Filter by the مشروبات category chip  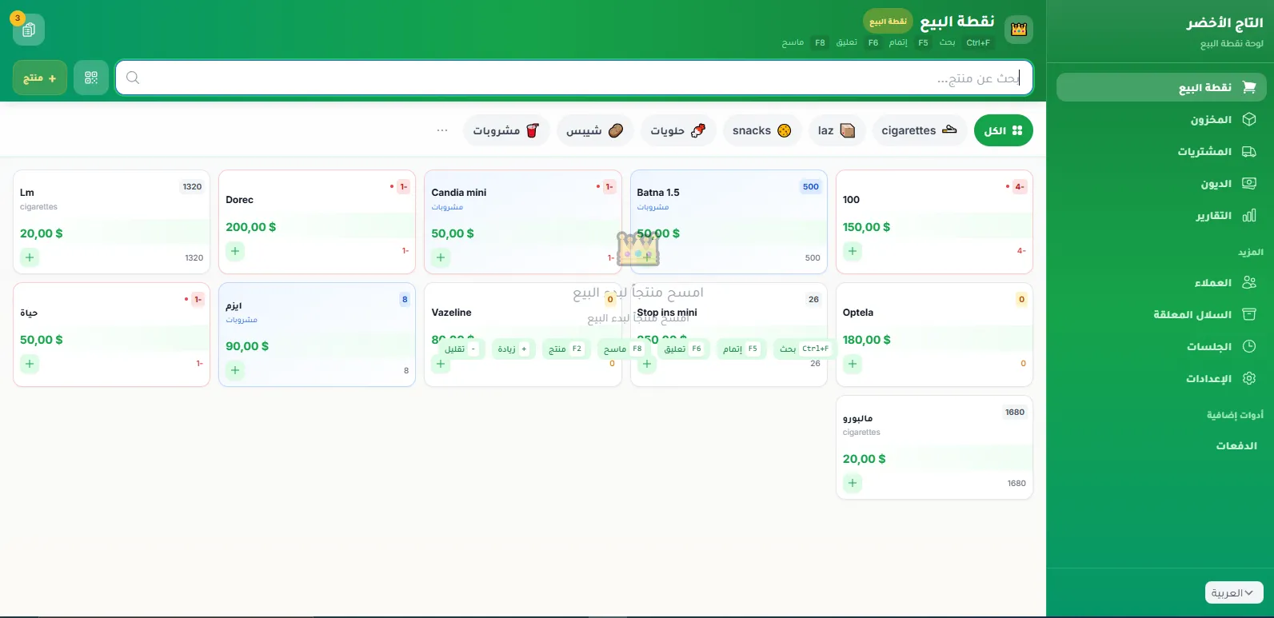click(506, 130)
